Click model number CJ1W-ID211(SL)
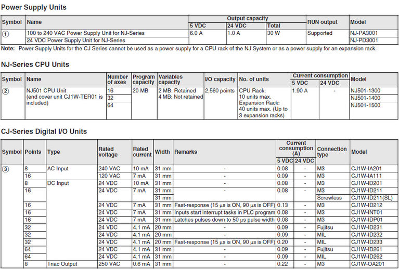 pos(372,198)
